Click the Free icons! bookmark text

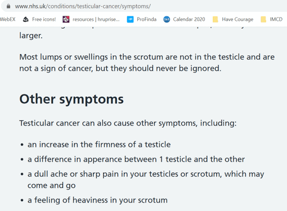point(44,19)
